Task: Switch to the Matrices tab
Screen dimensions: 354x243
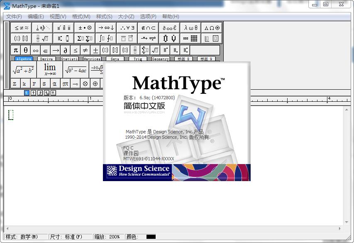Action: point(92,59)
